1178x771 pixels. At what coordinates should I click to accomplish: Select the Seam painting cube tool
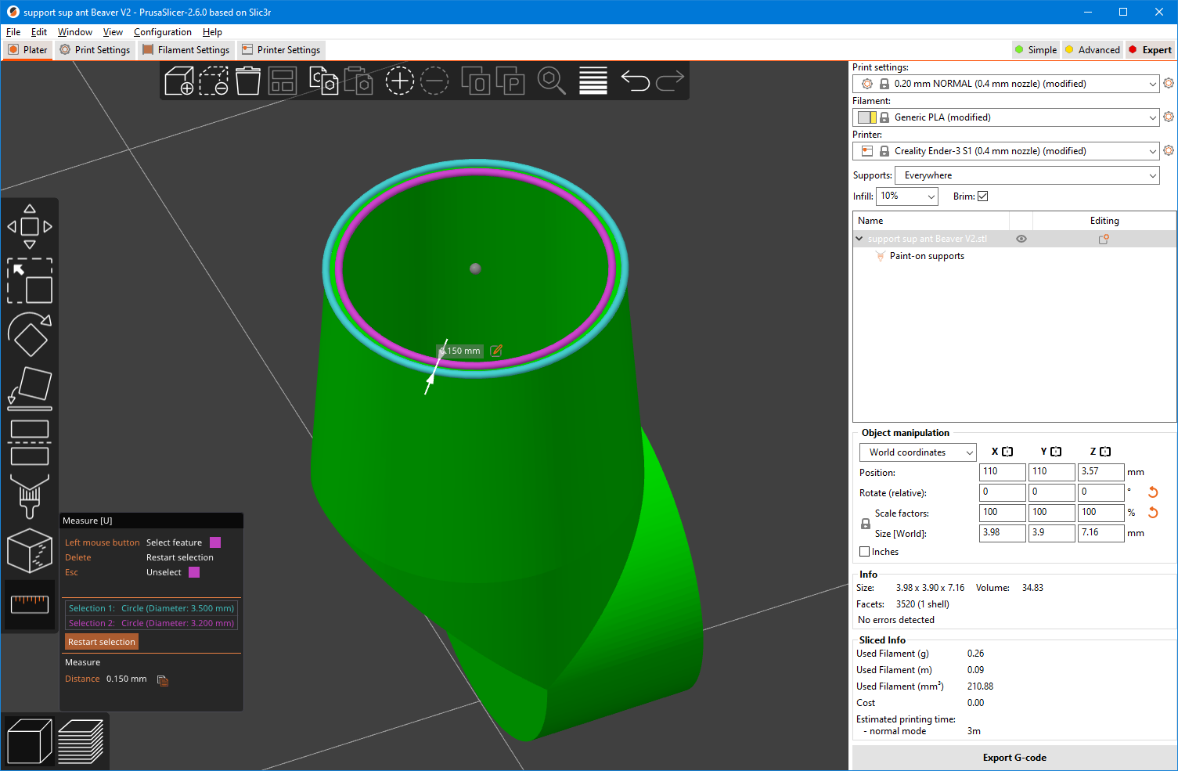tap(30, 550)
